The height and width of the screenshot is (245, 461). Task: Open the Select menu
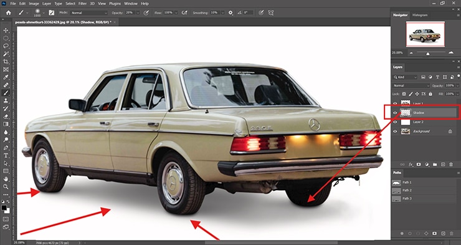click(70, 4)
